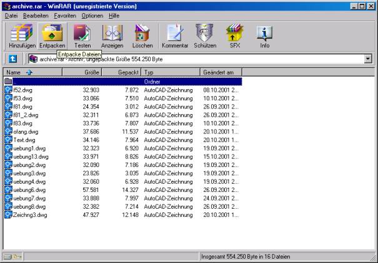The width and height of the screenshot is (378, 263).
Task: Select the uebung13.dwg file name
Action: [x=31, y=157]
